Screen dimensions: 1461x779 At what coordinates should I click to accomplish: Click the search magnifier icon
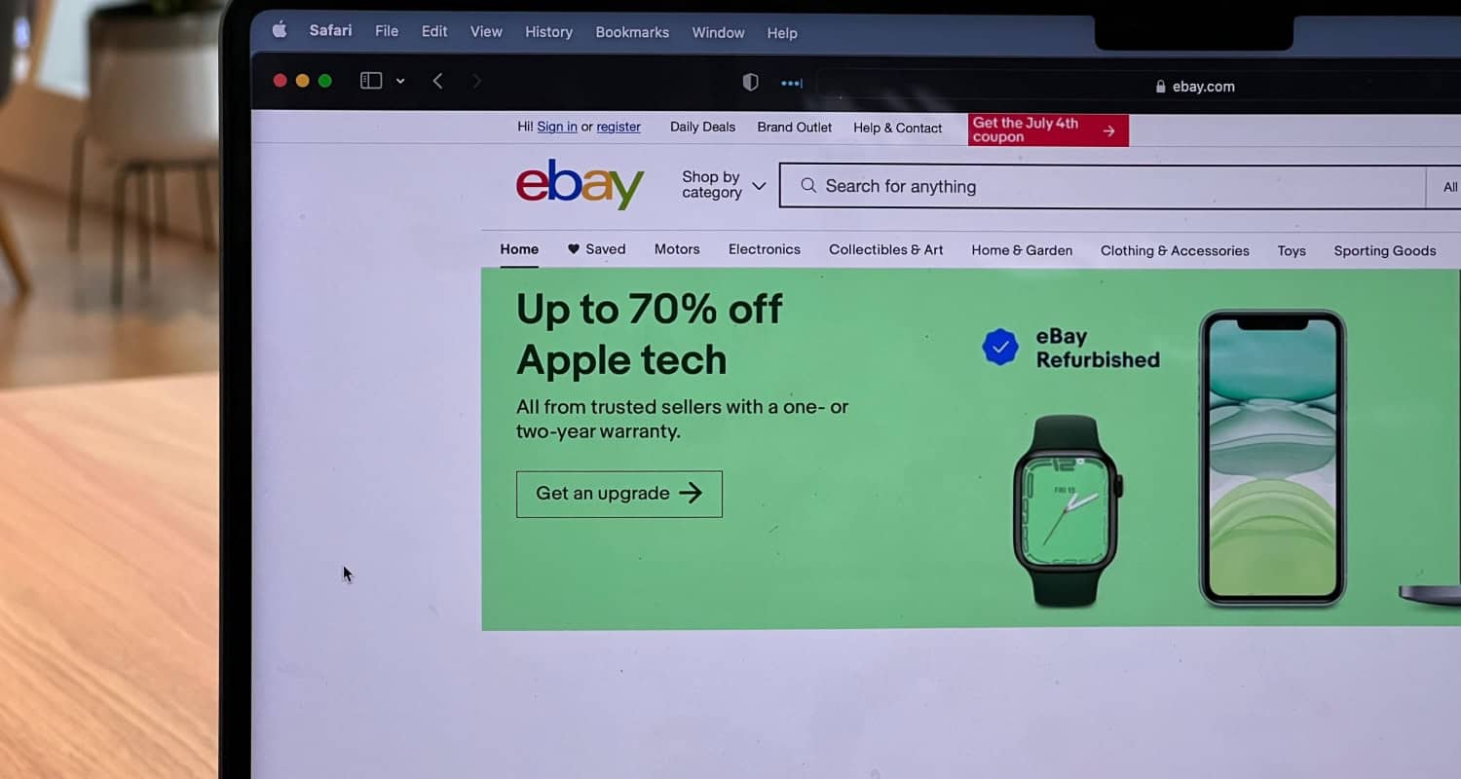[x=807, y=186]
